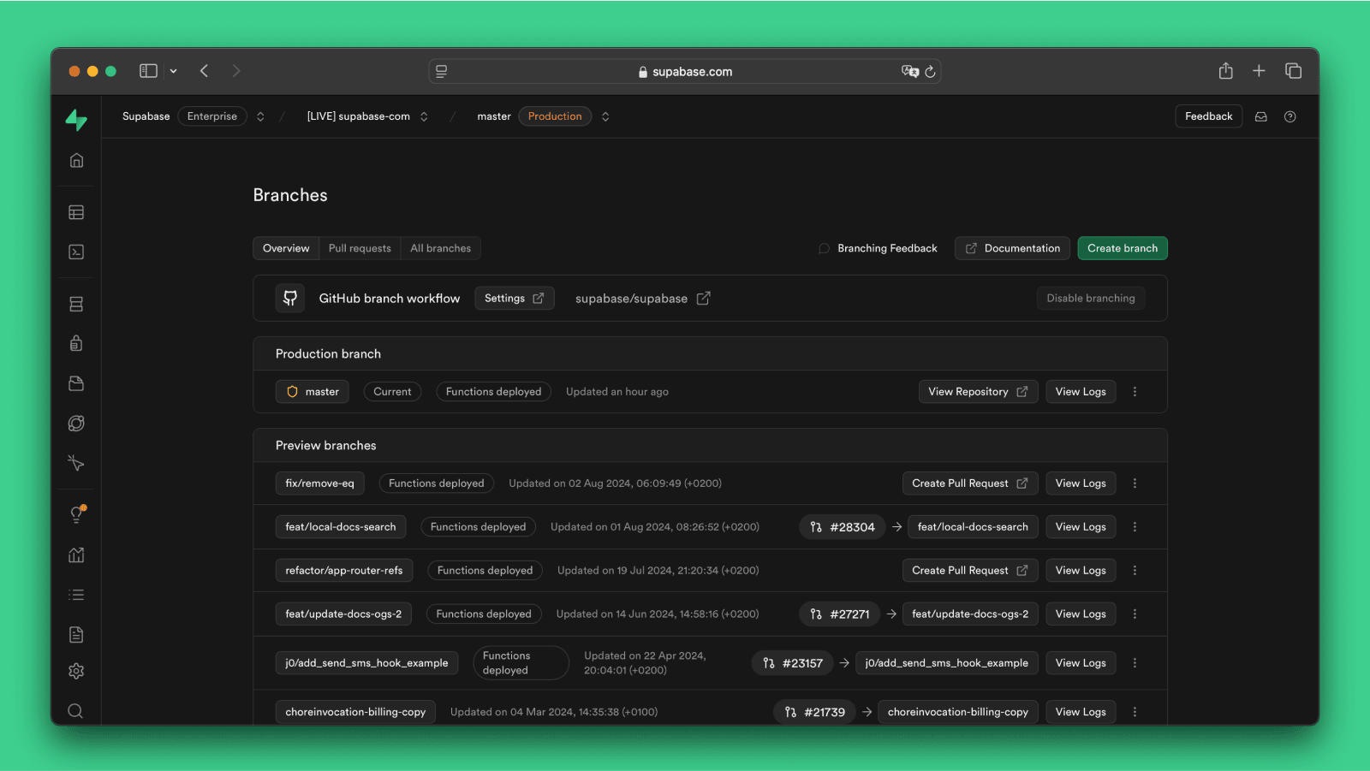Viewport: 1370px width, 771px height.
Task: Open pull request #23157
Action: (793, 663)
